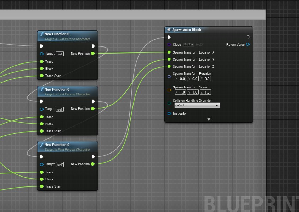Click Trace Start pin of node feeding Location Z
The image size is (299, 212).
pos(42,186)
